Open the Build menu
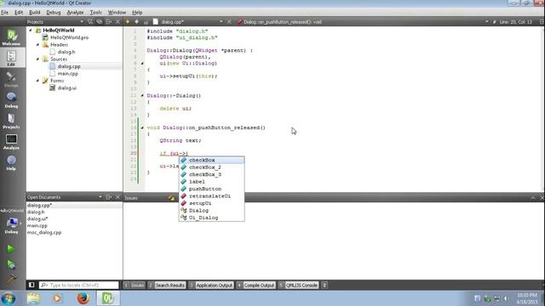Viewport: 545px width, 306px height. coord(34,13)
